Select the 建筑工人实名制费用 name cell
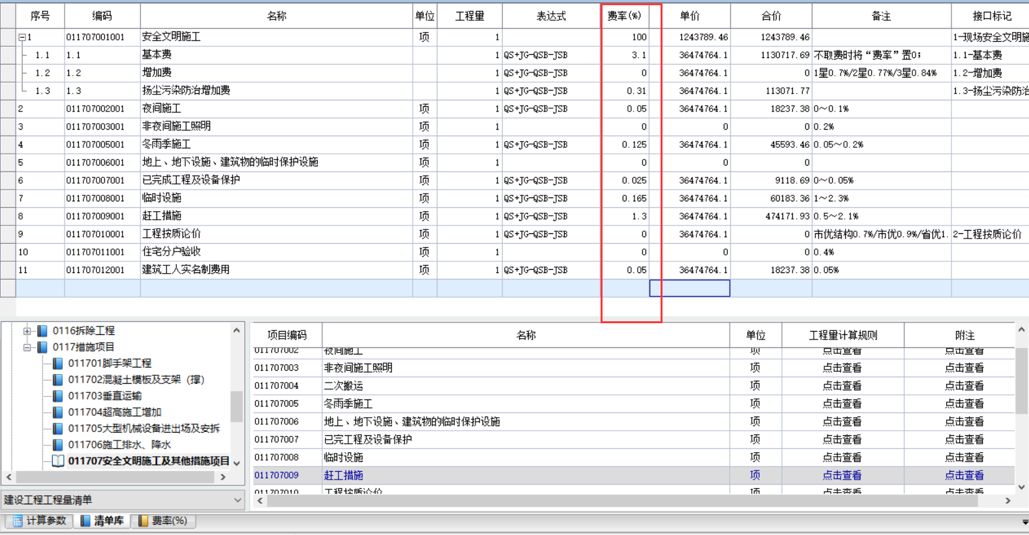Image resolution: width=1029 pixels, height=535 pixels. click(276, 270)
